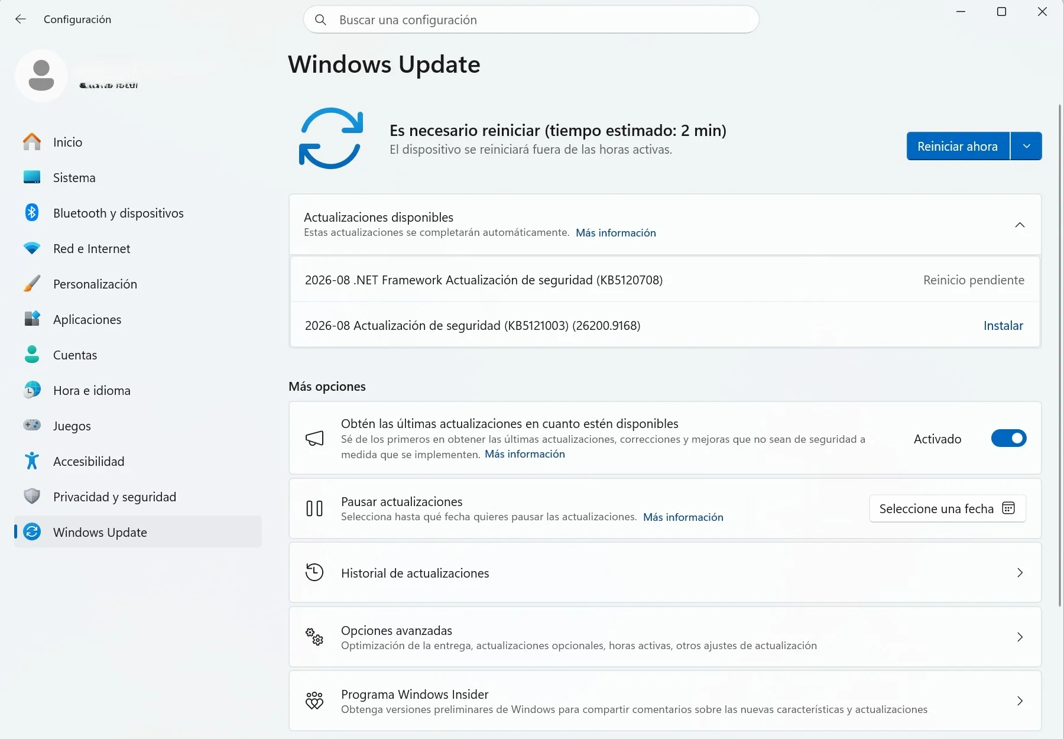Navigate to Sistema settings

(138, 177)
